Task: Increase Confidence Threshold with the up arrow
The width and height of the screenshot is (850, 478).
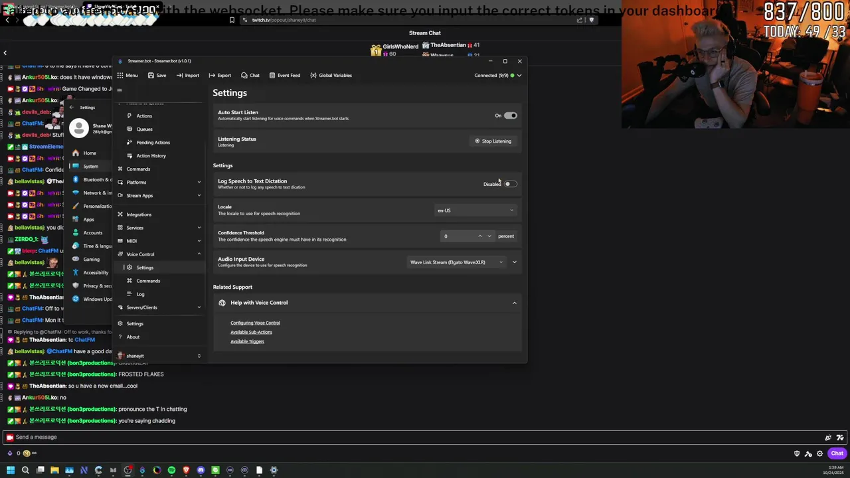Action: click(480, 236)
